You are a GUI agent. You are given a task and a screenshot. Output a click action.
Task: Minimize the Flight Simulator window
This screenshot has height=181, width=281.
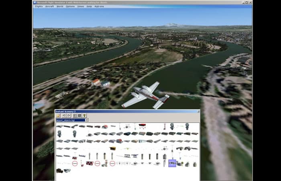point(243,2)
